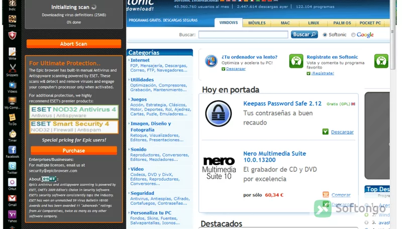Expand the Sonido category arrow
The image size is (402, 229).
(129, 149)
